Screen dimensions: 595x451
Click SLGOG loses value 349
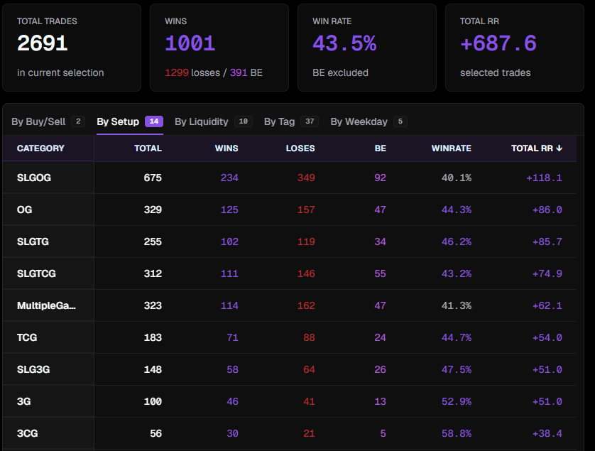coord(306,178)
